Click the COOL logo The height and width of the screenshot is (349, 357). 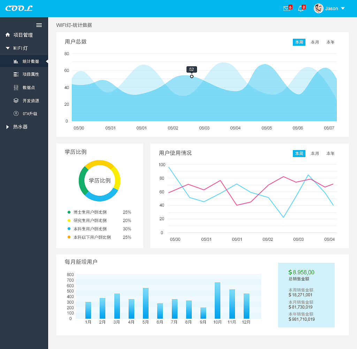[19, 8]
